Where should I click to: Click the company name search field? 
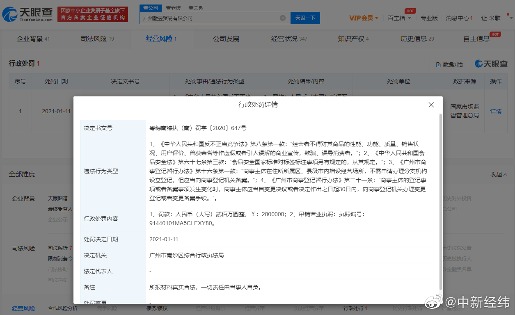pyautogui.click(x=209, y=18)
